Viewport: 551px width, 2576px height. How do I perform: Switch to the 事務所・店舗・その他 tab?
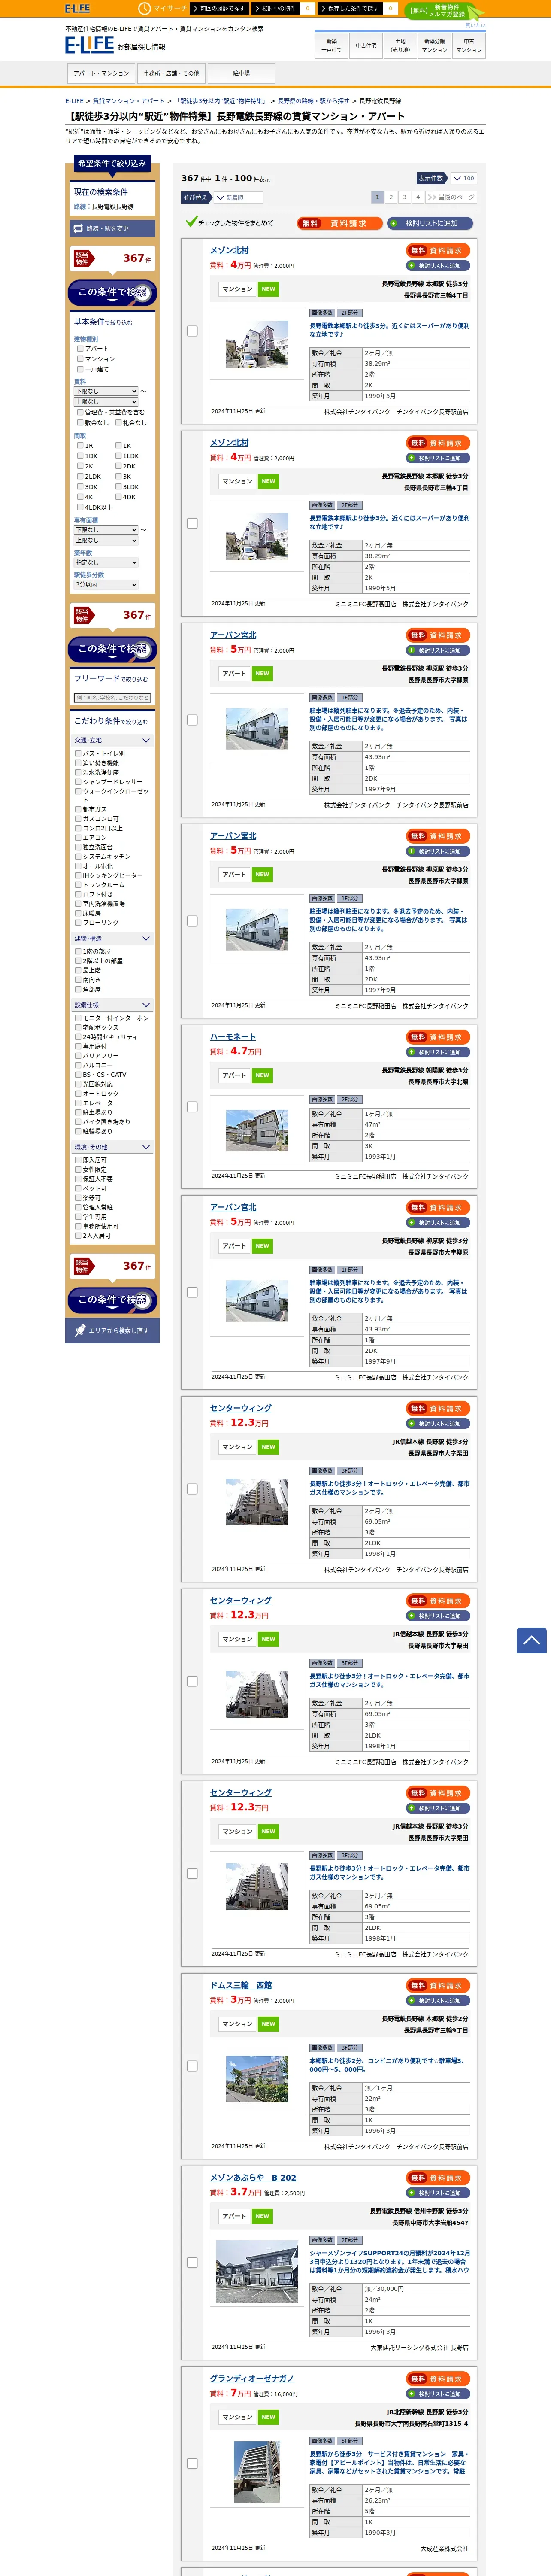click(171, 73)
